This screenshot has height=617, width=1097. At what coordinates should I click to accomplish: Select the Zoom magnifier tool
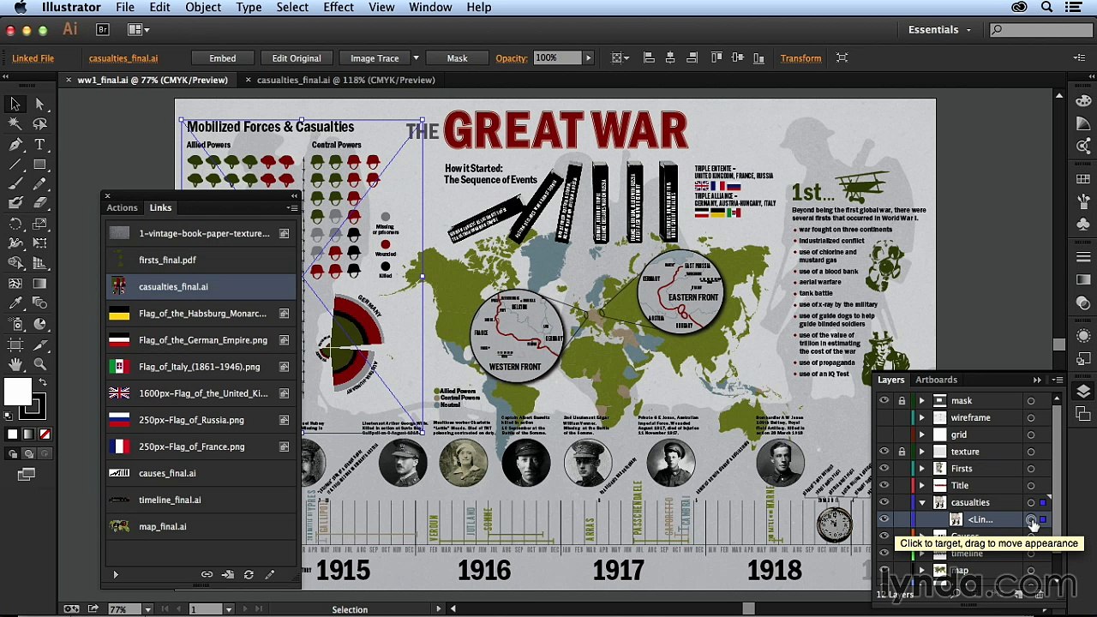39,364
